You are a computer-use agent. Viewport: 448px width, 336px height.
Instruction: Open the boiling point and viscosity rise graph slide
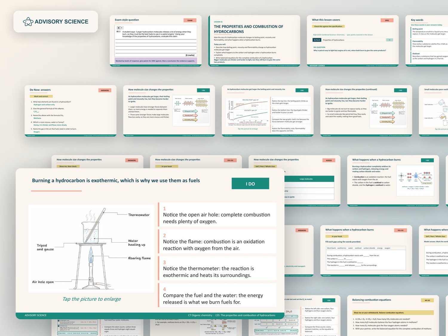[x=268, y=111]
